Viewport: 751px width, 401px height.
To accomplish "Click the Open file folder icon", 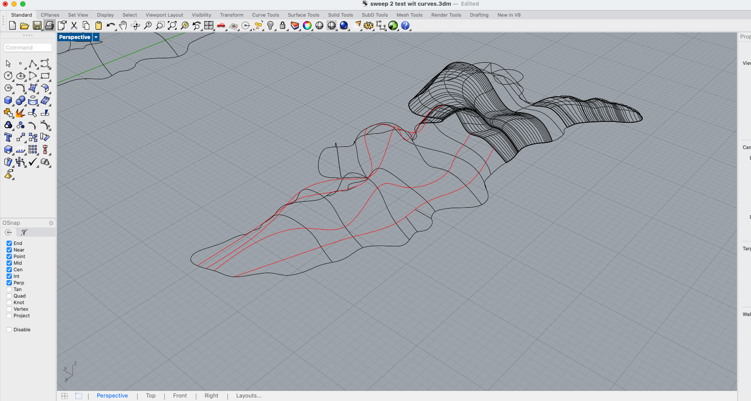I will click(25, 25).
